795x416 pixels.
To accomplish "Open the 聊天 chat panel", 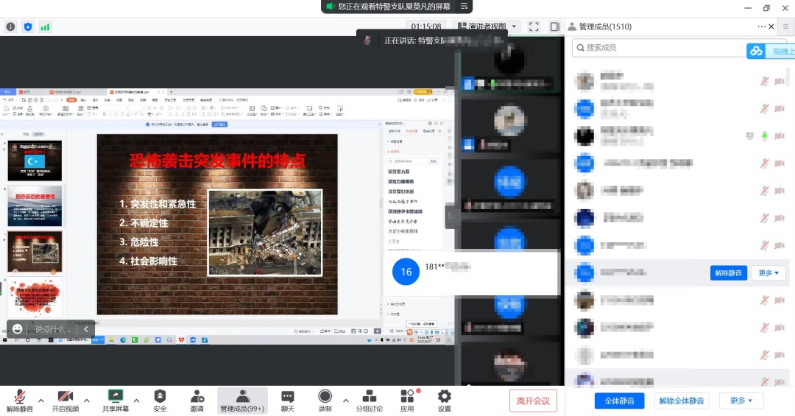I will coord(288,400).
